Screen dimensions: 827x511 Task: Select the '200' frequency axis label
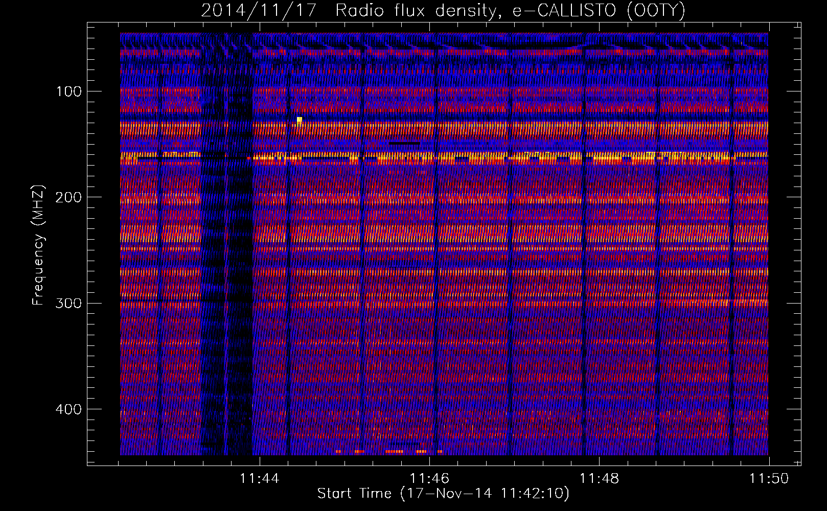pos(69,197)
